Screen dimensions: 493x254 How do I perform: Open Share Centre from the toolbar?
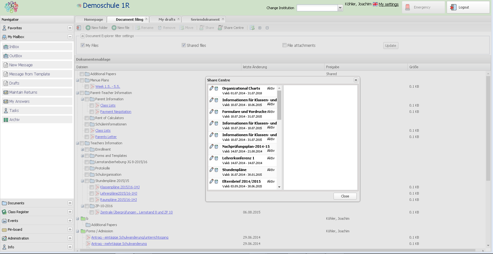[x=220, y=28]
